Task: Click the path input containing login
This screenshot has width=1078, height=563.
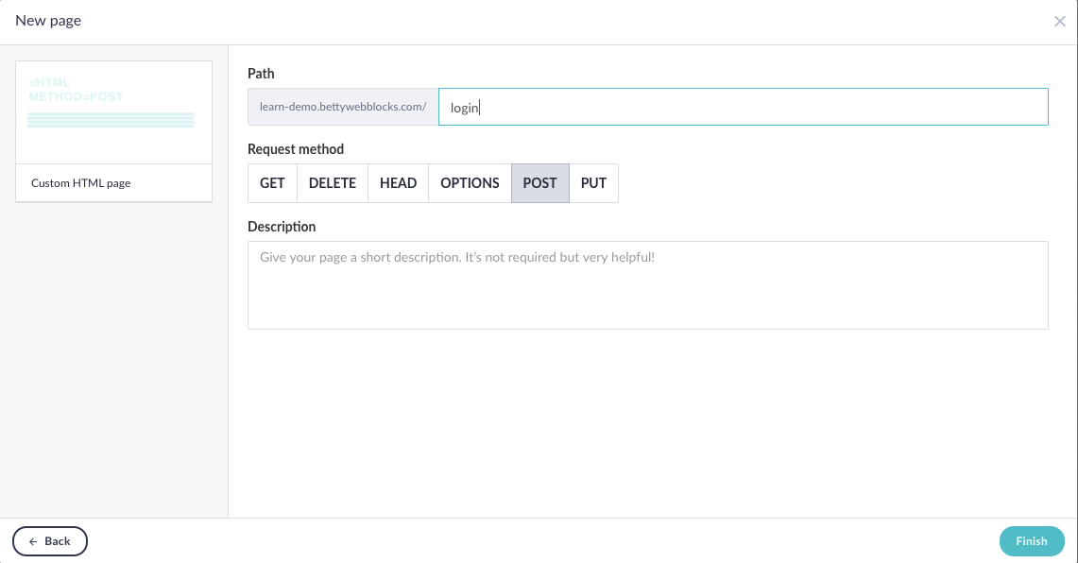Action: tap(743, 107)
